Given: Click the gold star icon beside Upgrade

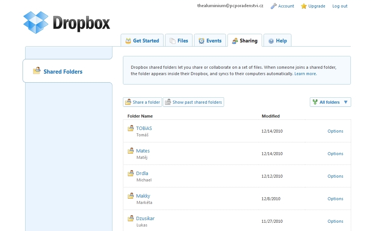Looking at the screenshot, I should click(303, 6).
